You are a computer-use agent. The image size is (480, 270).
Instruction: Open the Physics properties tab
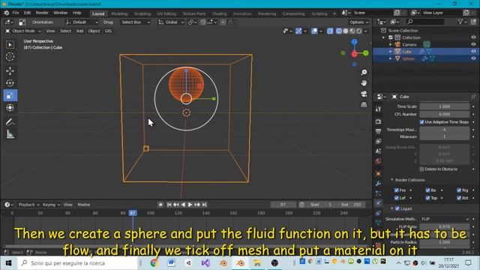click(378, 203)
